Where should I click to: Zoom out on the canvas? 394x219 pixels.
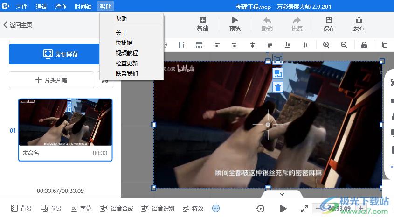pos(344,45)
